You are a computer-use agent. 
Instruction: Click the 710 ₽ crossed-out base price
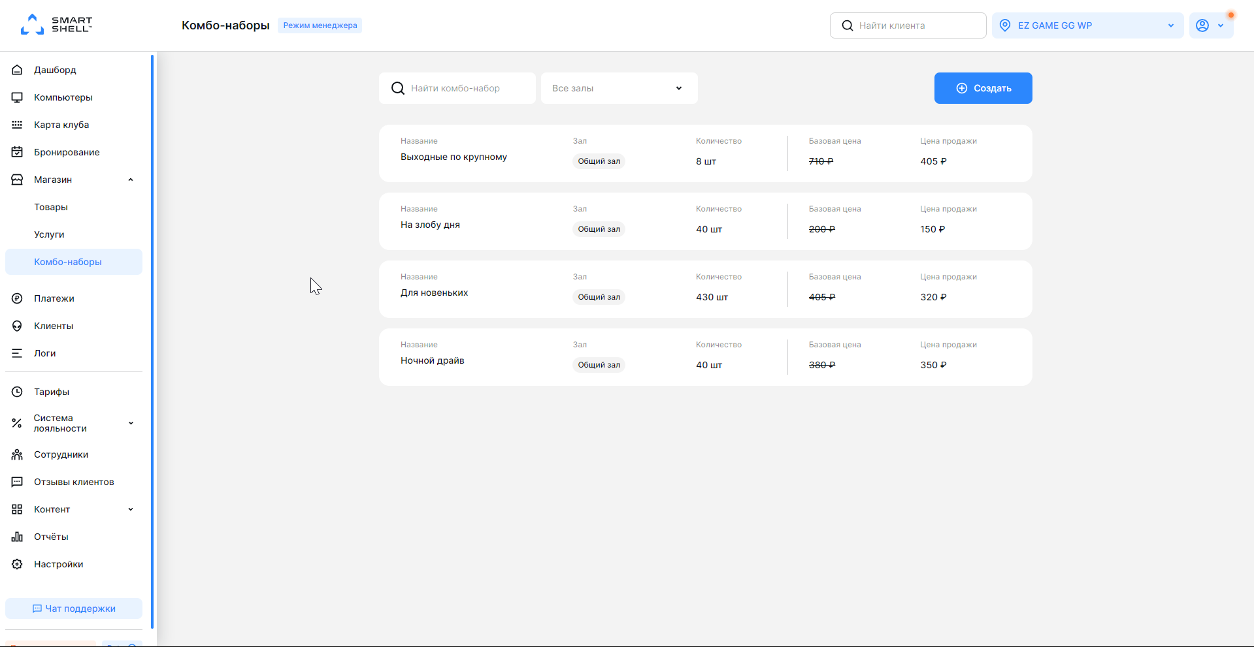(x=821, y=161)
